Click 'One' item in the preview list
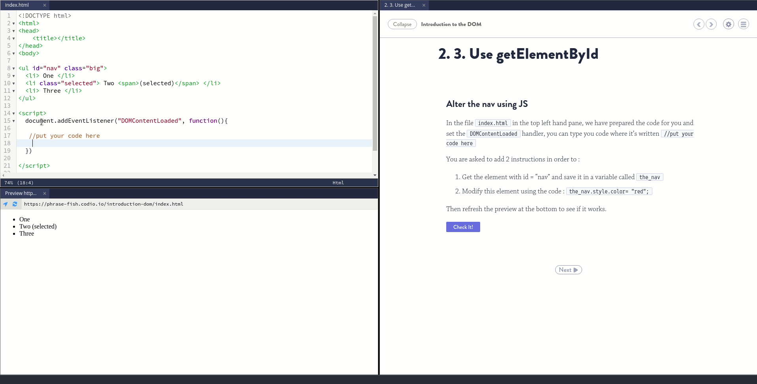Image resolution: width=757 pixels, height=384 pixels. [x=24, y=219]
